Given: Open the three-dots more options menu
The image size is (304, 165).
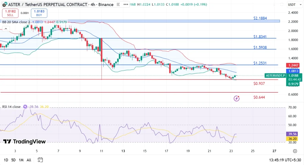Looking at the screenshot, I should coord(125,5).
